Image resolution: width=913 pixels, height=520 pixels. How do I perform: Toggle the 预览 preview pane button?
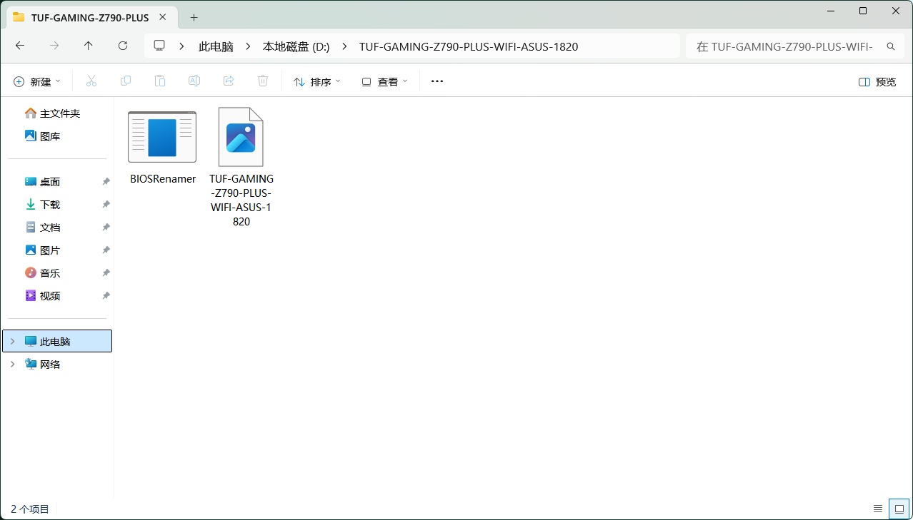point(877,81)
